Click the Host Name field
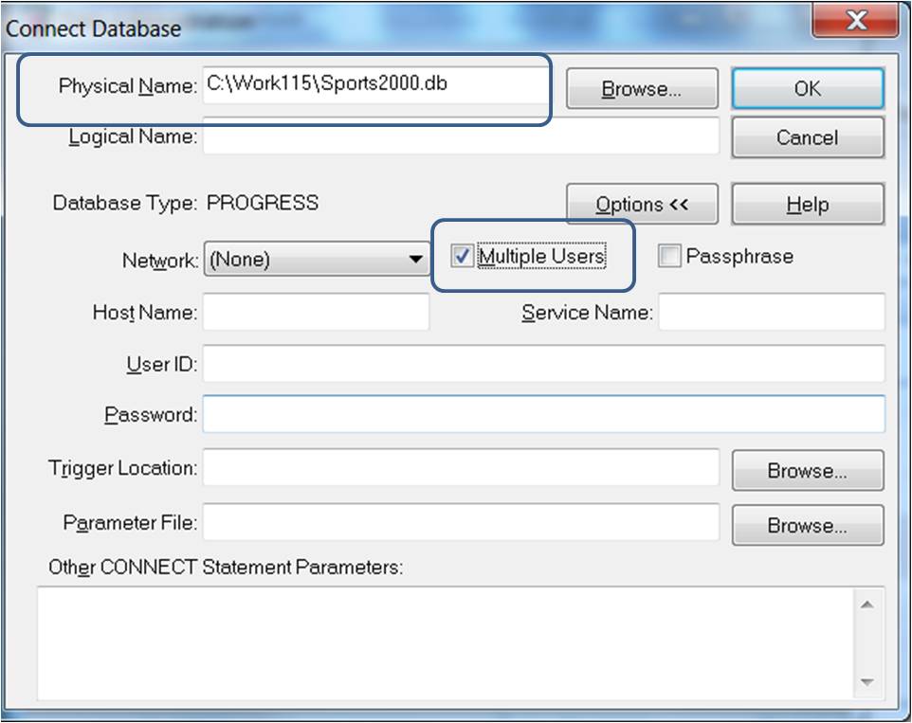Screen dimensions: 912x723 pos(316,312)
